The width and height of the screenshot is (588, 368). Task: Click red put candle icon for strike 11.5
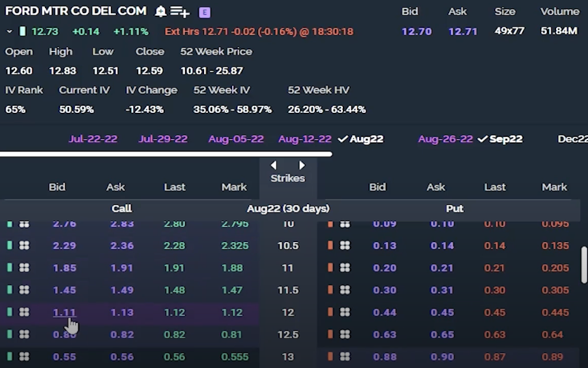click(331, 290)
